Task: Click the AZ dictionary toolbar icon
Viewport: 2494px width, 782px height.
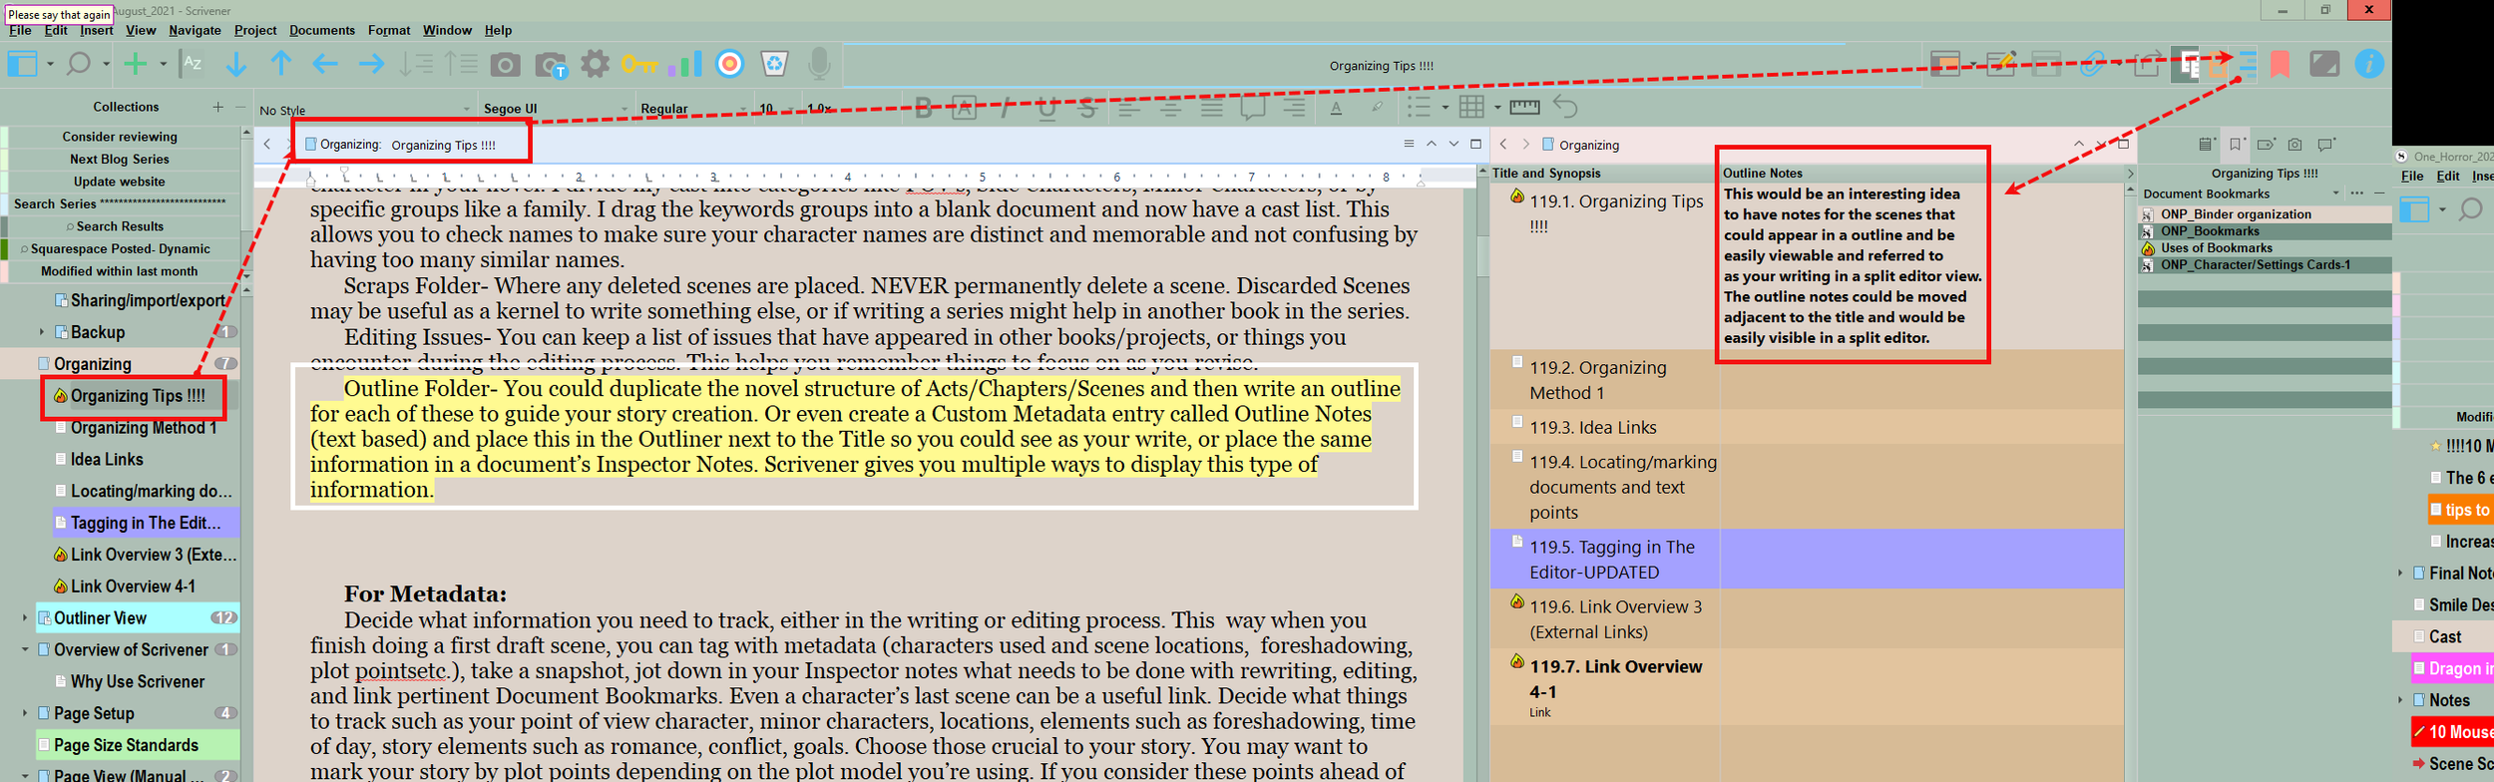Action: coord(193,64)
